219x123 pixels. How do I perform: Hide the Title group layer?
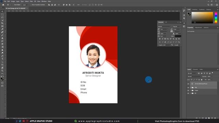pos(188,87)
